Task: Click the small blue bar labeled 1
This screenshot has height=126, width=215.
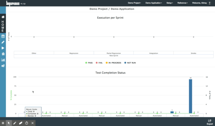Action: pos(172,112)
